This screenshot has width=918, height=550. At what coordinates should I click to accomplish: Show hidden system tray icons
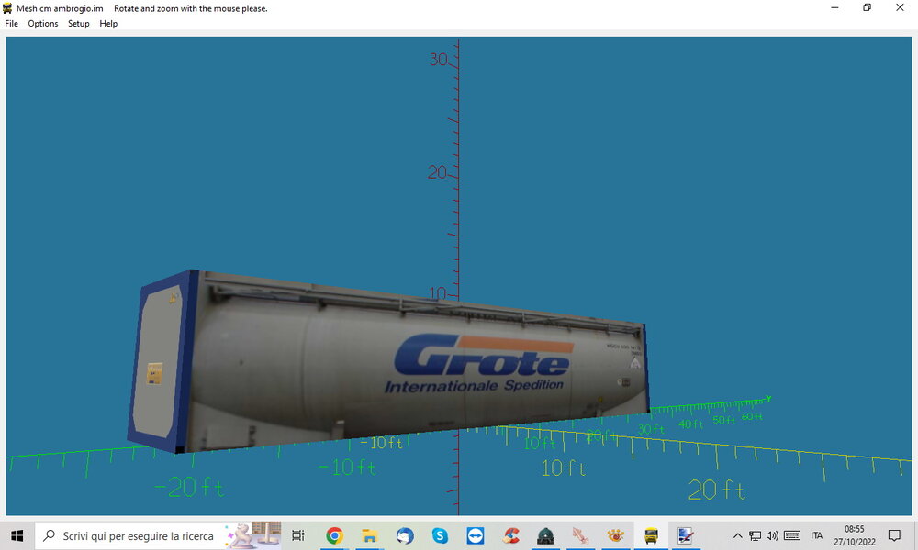coord(738,535)
